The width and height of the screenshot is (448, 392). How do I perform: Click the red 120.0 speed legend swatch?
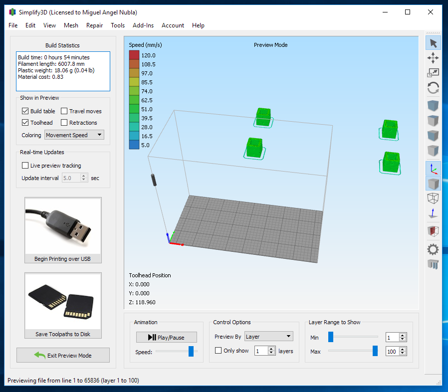[134, 55]
